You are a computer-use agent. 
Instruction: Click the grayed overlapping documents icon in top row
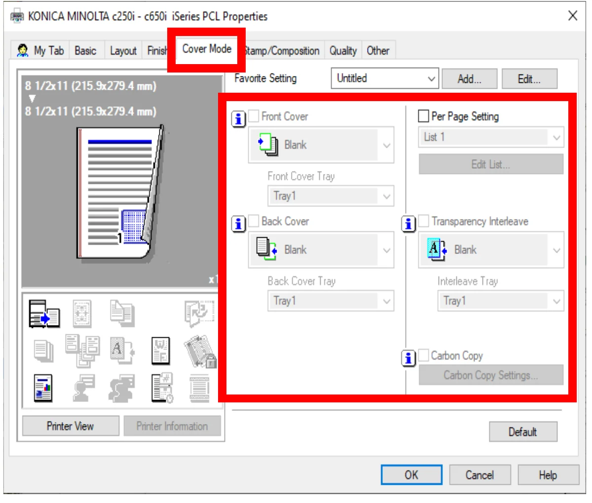point(122,313)
